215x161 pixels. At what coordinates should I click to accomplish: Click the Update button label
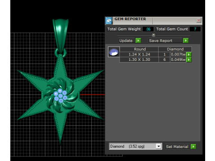coord(127,41)
